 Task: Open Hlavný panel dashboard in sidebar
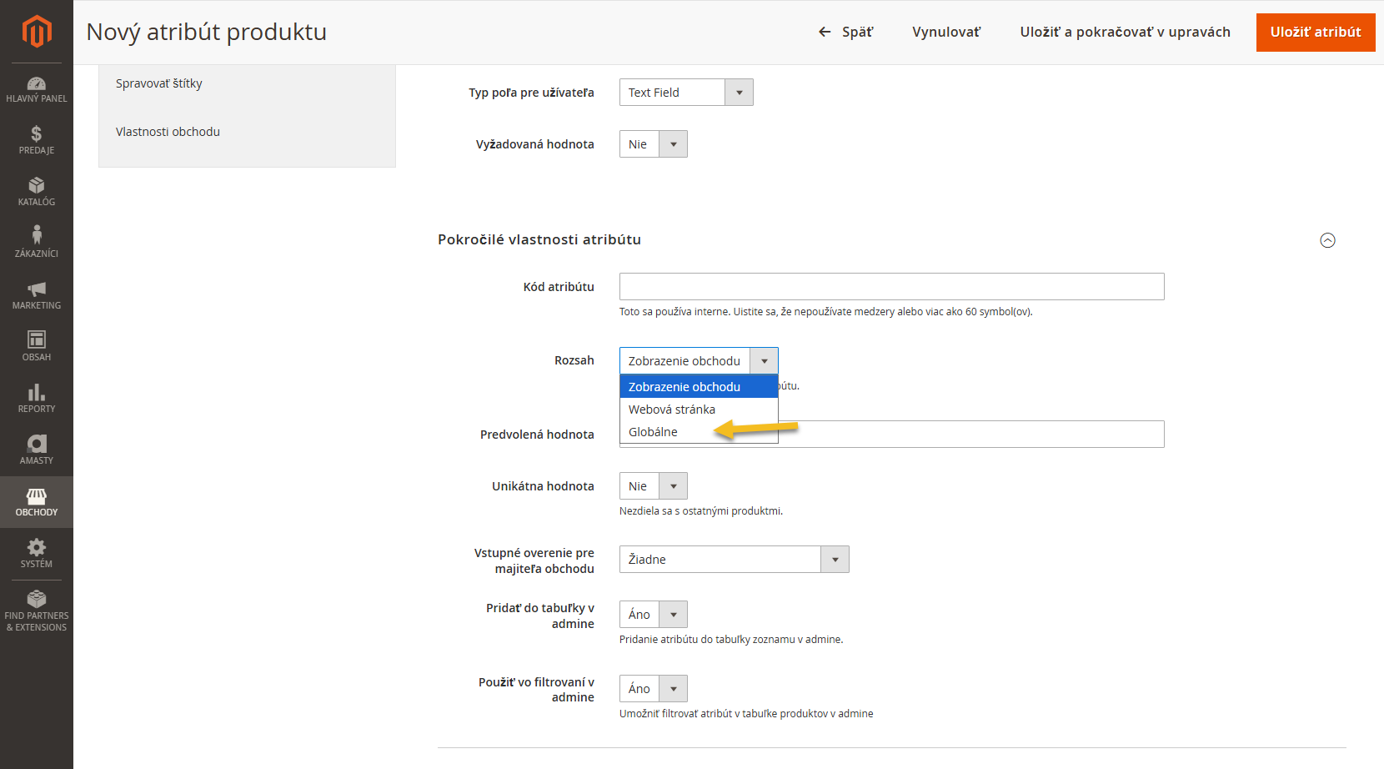pyautogui.click(x=37, y=89)
